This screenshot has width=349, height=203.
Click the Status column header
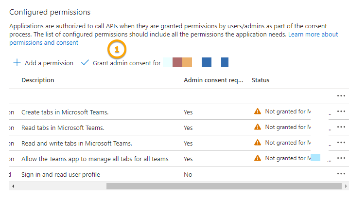pyautogui.click(x=261, y=80)
